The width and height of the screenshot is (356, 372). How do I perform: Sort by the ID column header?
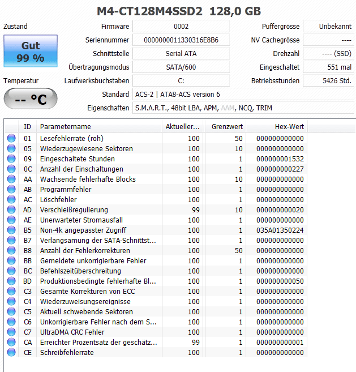27,127
